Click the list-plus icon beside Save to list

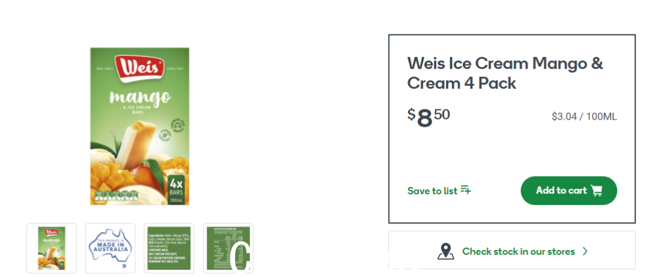(466, 190)
